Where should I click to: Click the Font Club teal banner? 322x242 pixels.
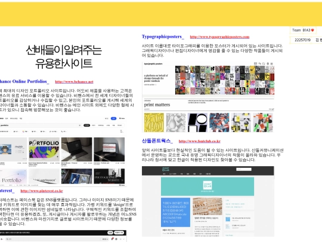click(208, 186)
